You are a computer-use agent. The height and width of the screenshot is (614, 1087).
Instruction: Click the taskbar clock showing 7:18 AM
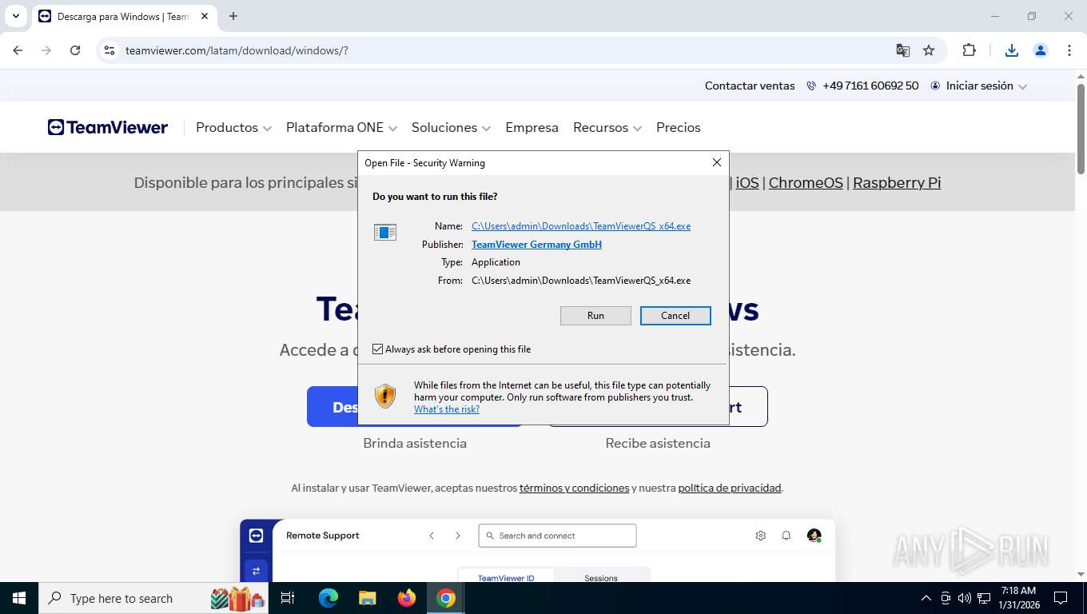click(1018, 598)
